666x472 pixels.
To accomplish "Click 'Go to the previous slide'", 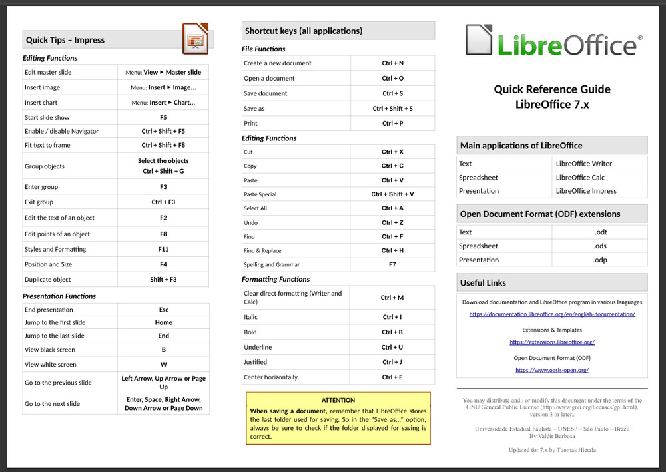I will pos(58,383).
